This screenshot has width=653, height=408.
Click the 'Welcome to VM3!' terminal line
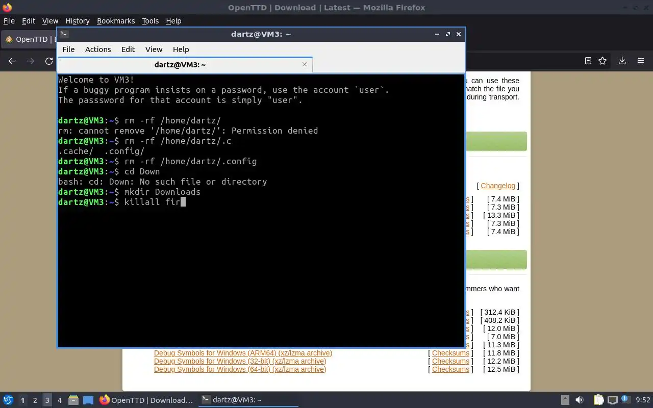tap(96, 80)
